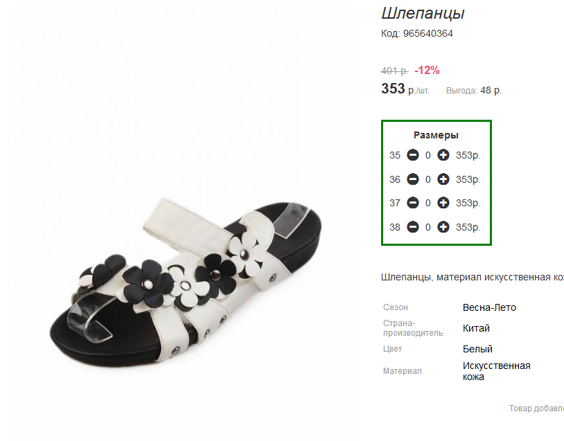The image size is (564, 441).
Task: Click the Белый color value
Action: [477, 349]
